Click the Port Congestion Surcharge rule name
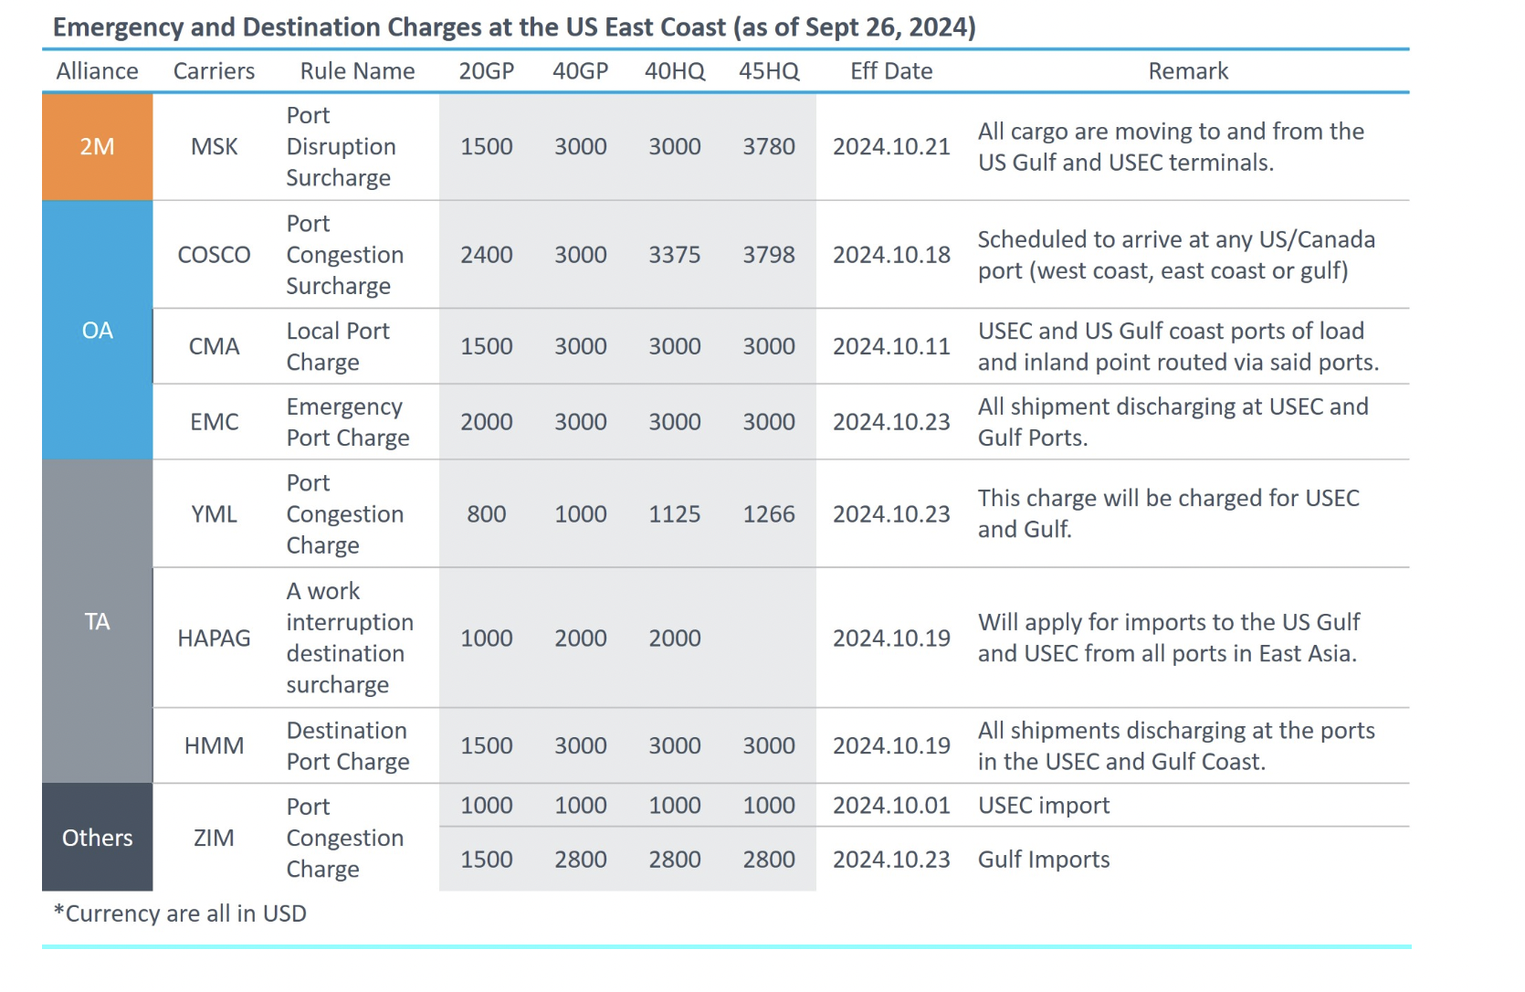The width and height of the screenshot is (1525, 992). click(x=344, y=255)
